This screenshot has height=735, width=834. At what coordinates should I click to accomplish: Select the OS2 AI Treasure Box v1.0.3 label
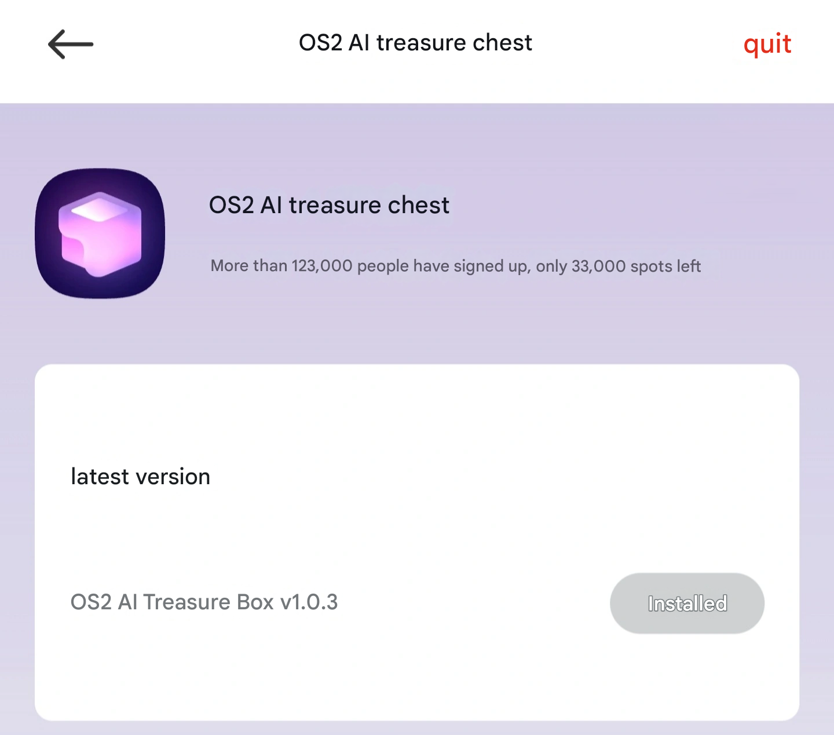coord(204,602)
